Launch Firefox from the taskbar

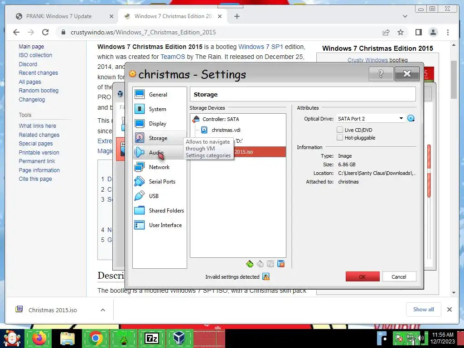tap(39, 338)
